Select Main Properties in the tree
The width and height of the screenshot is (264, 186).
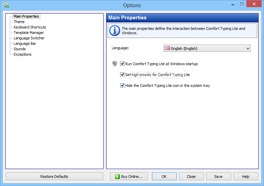[26, 16]
